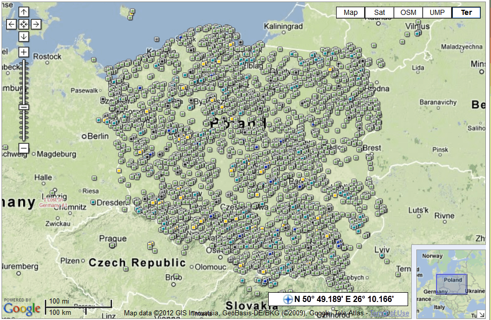Image resolution: width=491 pixels, height=320 pixels.
Task: Pan the map left with arrow
Action: click(11, 24)
